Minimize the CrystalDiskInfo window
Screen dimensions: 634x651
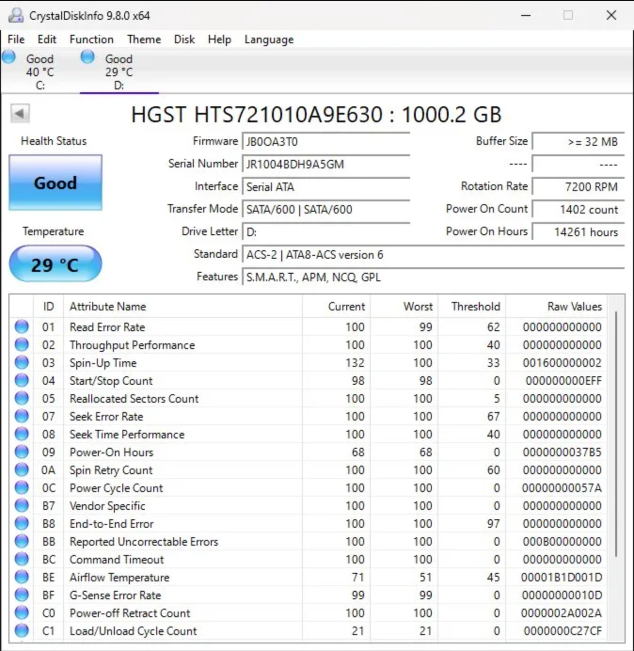(526, 16)
